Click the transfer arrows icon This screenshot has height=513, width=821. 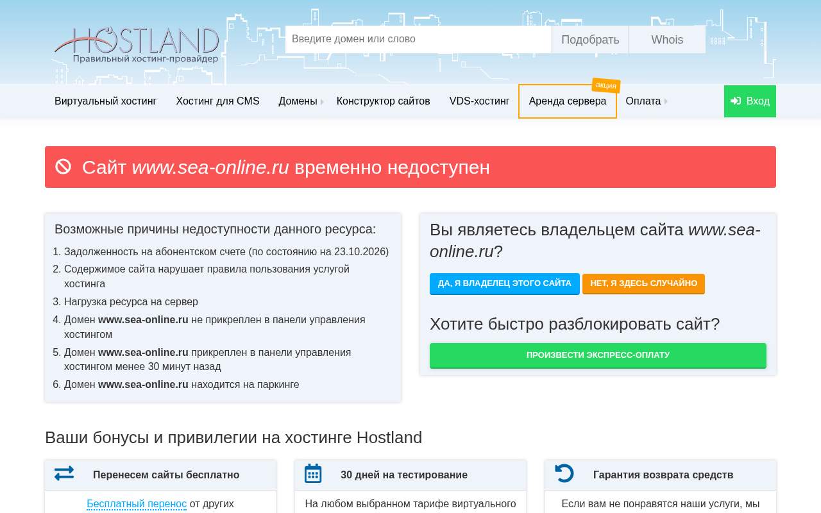tap(64, 473)
